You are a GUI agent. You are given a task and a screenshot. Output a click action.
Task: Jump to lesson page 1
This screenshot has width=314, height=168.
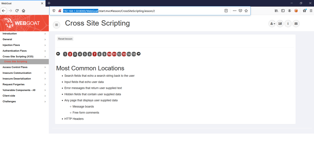[x=65, y=54]
